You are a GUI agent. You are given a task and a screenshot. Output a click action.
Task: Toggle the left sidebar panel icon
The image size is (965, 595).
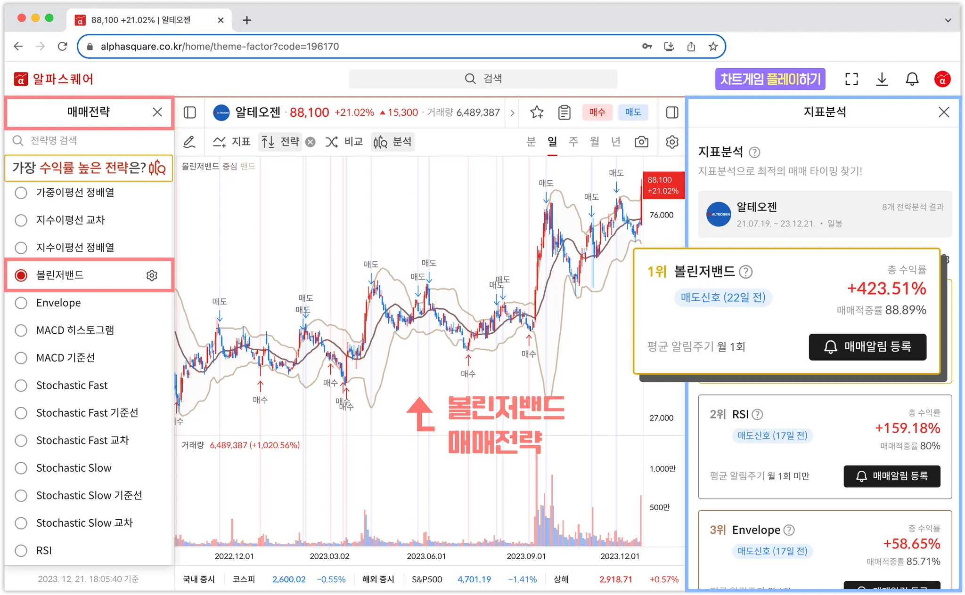190,112
